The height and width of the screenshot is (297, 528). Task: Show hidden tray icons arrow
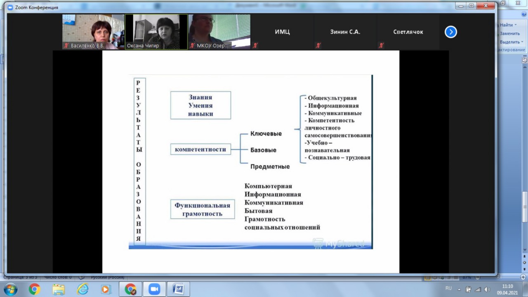[x=460, y=289]
